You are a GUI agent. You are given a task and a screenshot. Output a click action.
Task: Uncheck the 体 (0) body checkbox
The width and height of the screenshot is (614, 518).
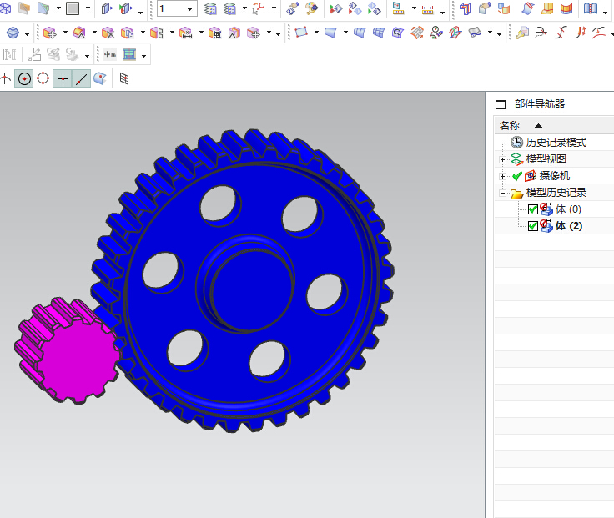click(x=533, y=209)
